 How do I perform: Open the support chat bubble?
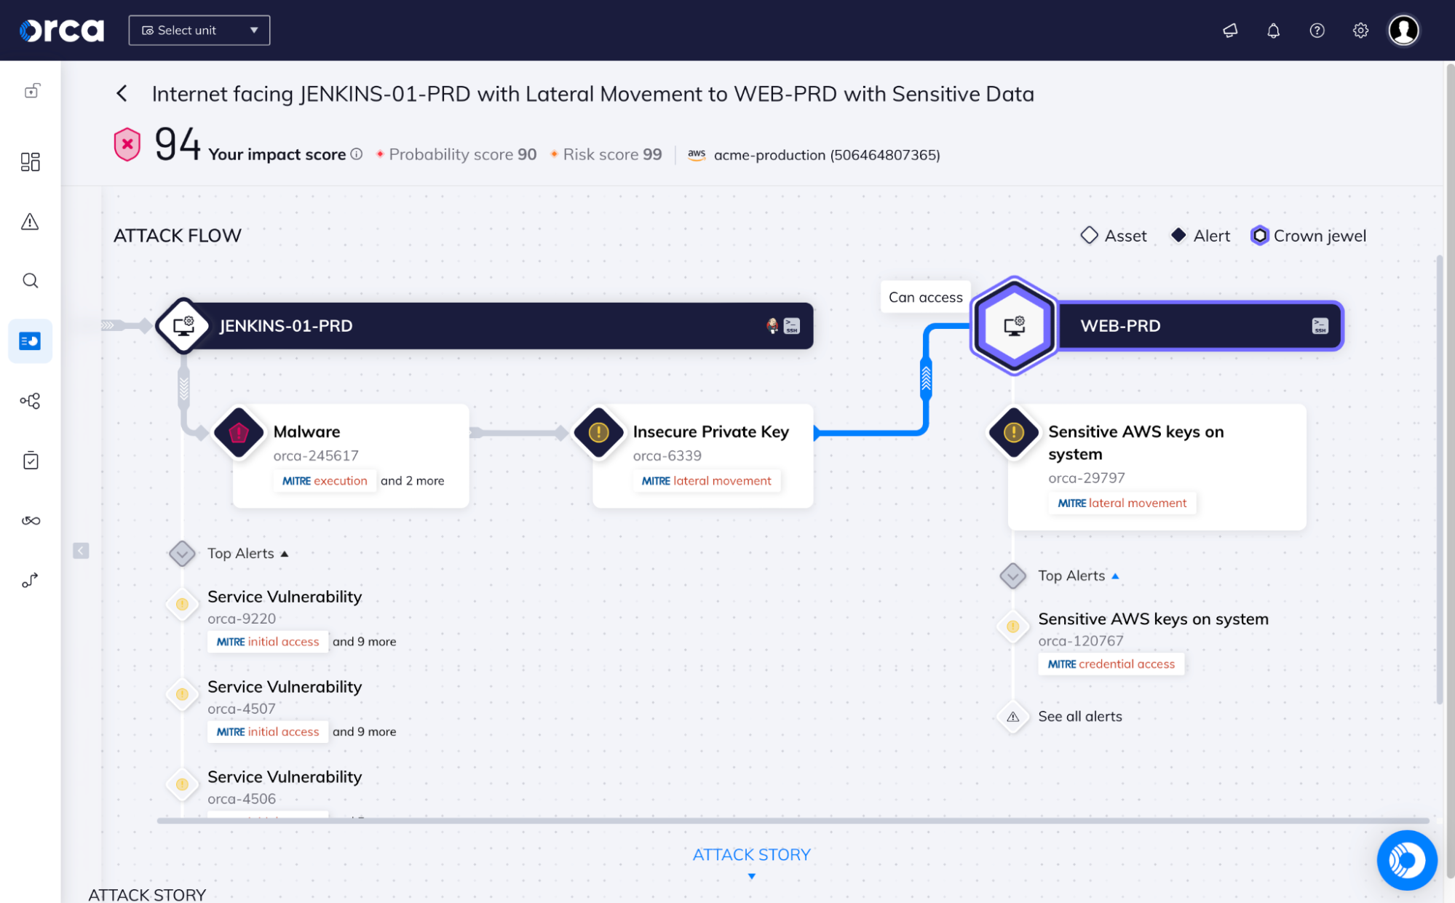[1406, 860]
